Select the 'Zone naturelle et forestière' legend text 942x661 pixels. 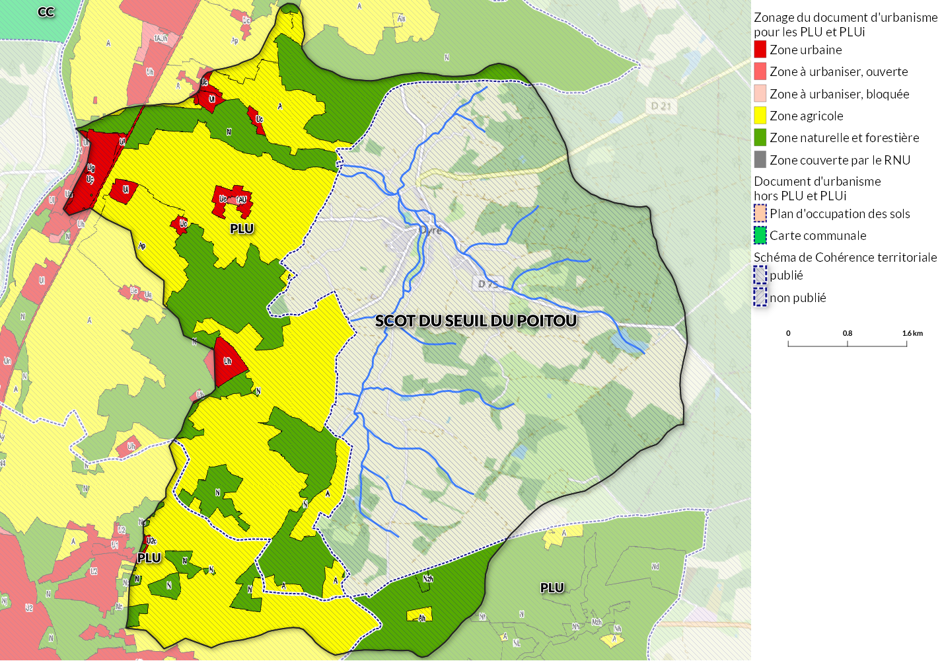pyautogui.click(x=845, y=137)
